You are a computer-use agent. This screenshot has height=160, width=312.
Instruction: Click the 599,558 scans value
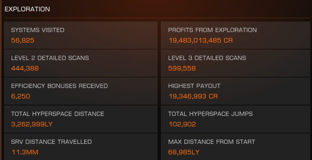pos(182,68)
